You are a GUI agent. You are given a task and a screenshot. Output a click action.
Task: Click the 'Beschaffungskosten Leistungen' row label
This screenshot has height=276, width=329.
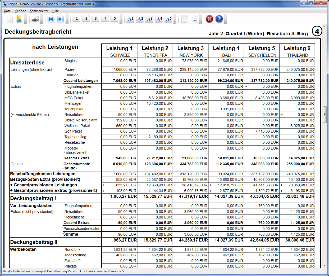tap(43, 174)
